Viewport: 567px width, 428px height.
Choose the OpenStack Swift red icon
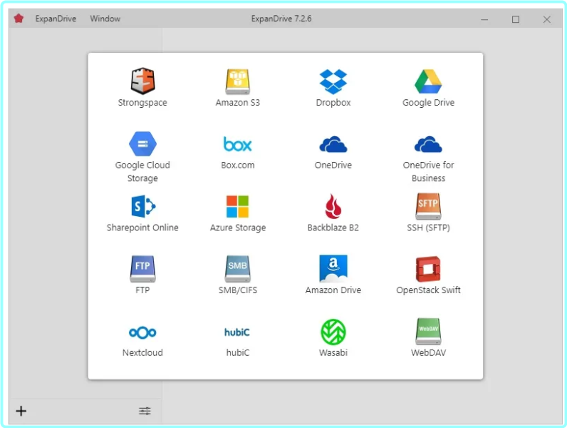pos(428,269)
